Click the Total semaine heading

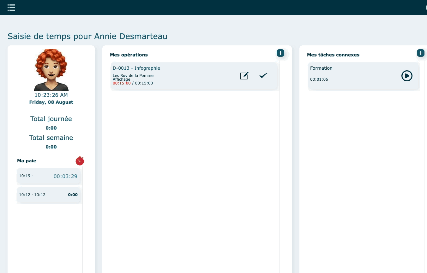pos(51,138)
